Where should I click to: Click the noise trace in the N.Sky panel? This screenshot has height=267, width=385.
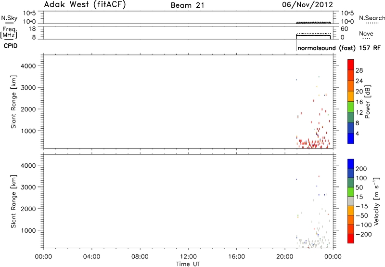[313, 23]
